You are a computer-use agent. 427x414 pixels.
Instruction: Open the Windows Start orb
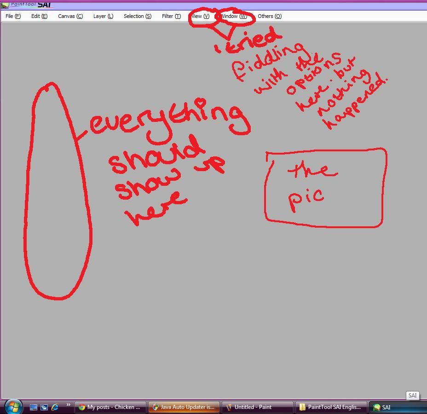12,407
